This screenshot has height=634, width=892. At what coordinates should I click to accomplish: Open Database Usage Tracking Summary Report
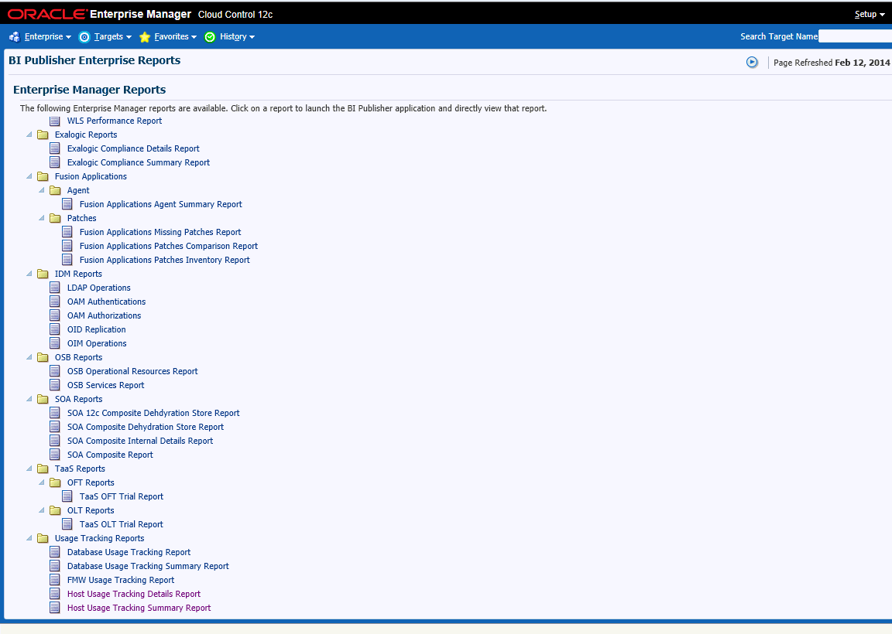(148, 566)
